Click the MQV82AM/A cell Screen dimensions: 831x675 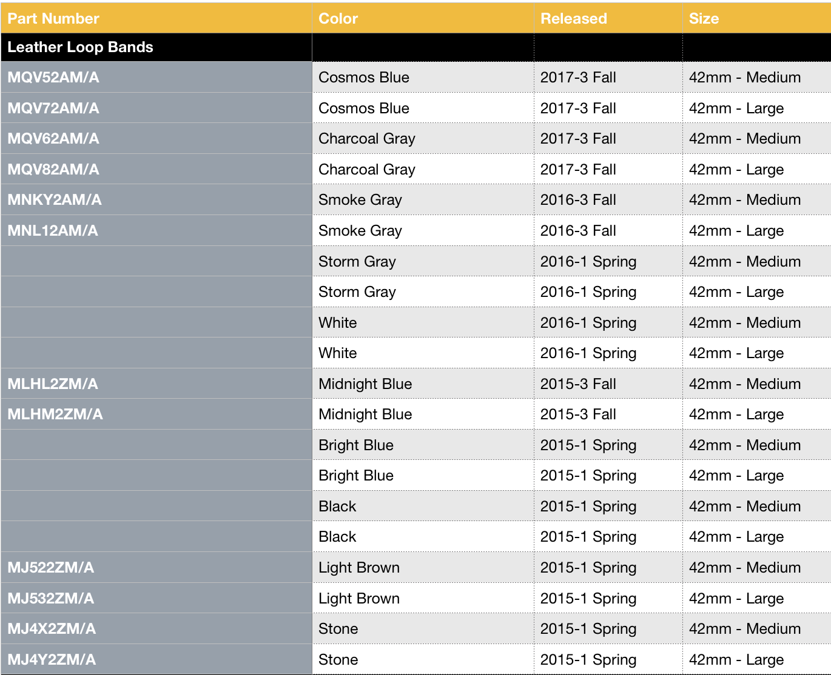pos(53,170)
